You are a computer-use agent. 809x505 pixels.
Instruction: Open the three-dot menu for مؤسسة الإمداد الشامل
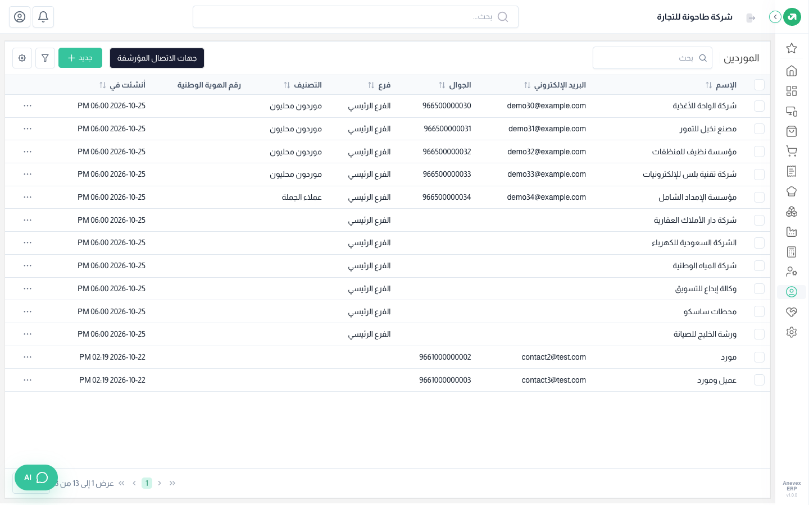28,197
